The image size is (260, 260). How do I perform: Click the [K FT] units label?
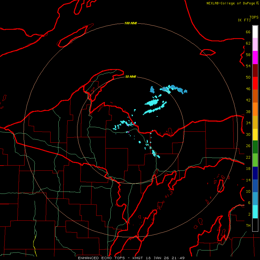244,20
